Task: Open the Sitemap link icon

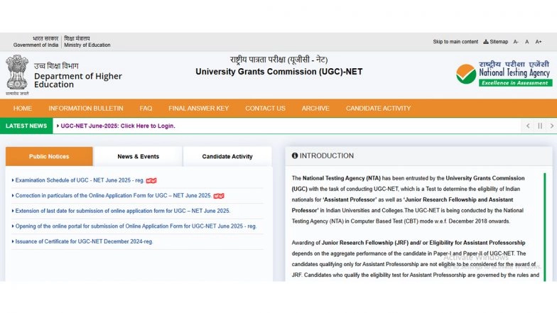Action: (x=486, y=42)
